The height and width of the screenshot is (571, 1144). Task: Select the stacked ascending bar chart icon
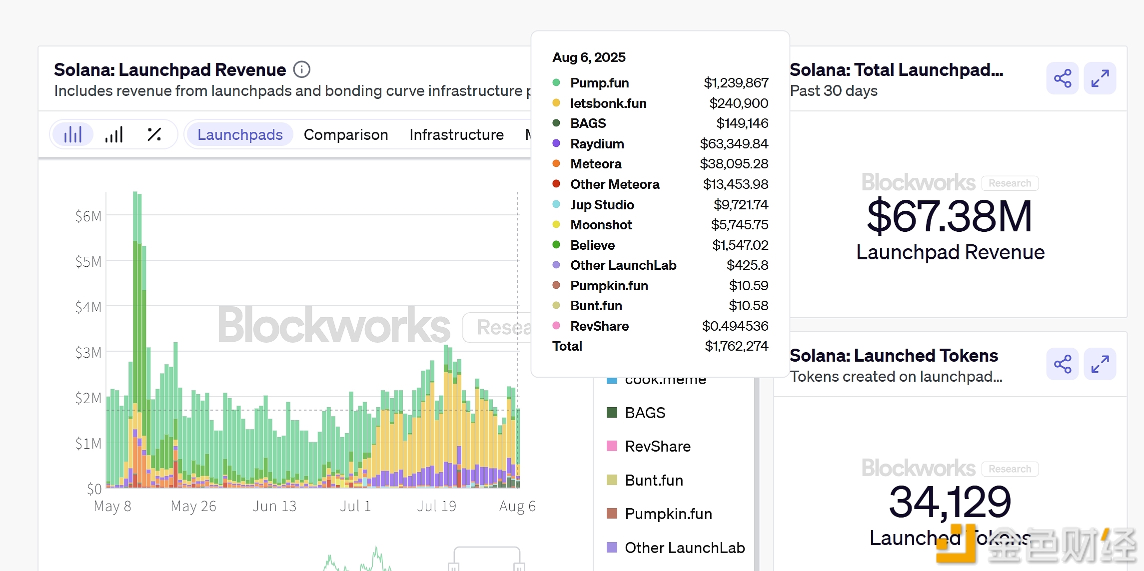tap(114, 134)
